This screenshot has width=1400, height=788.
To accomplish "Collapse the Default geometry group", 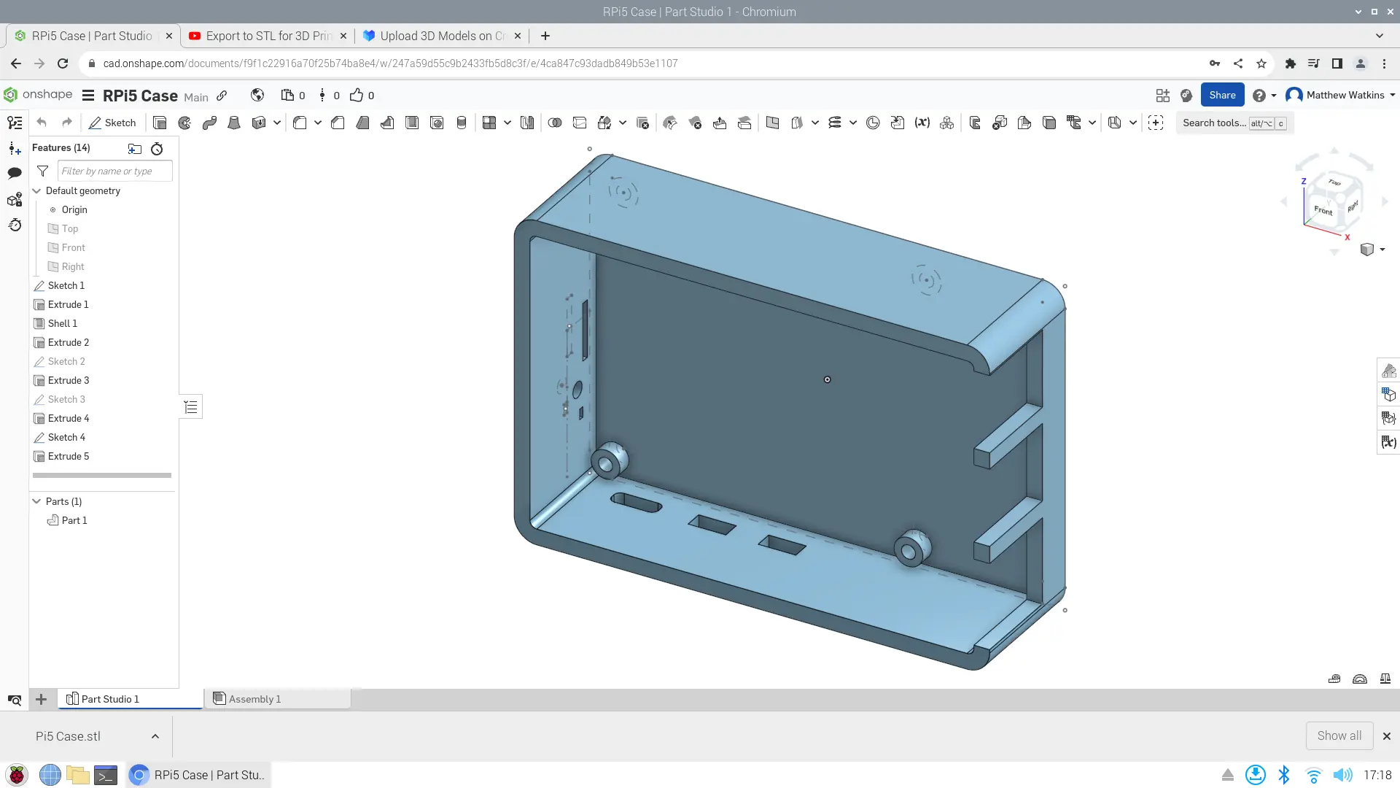I will (36, 190).
